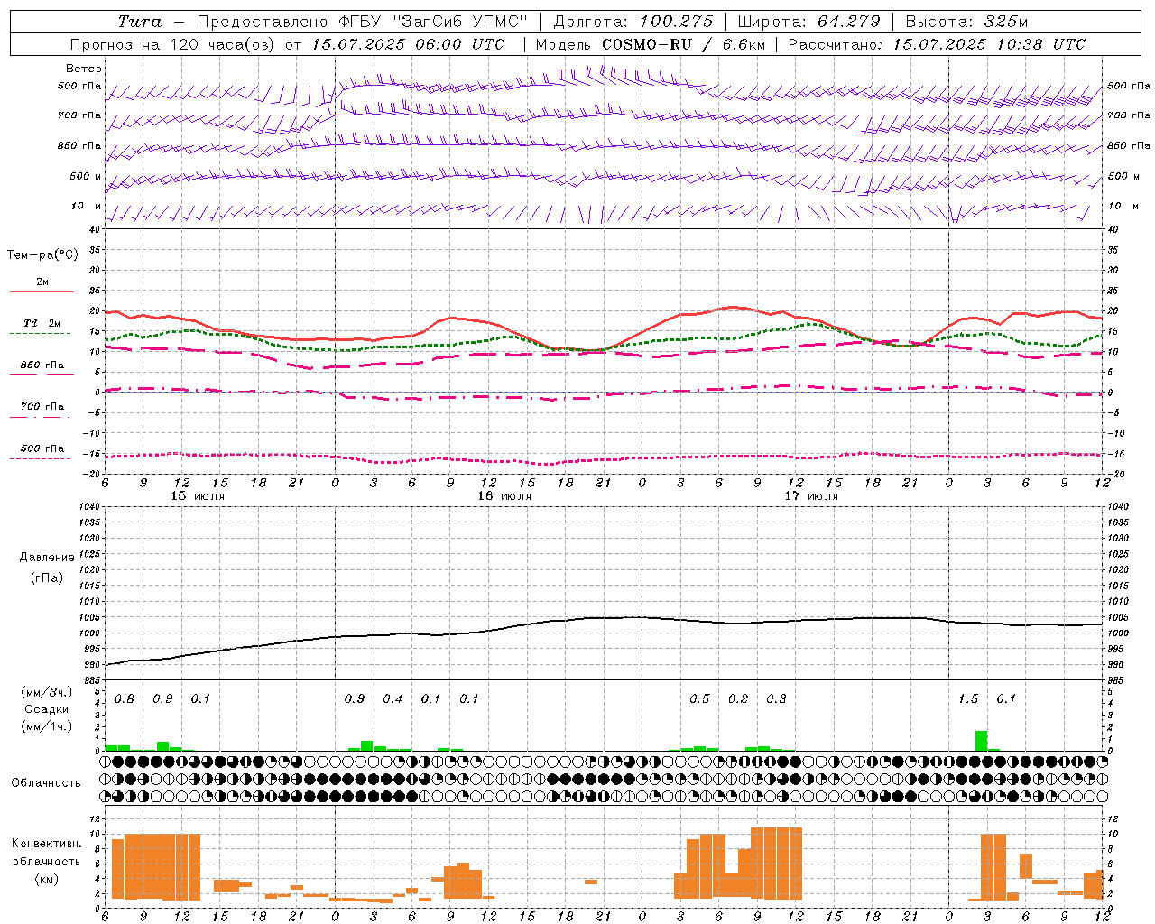Viewport: 1155px width, 924px height.
Task: Click the "Рассчитано: 15.07.2025 10:38 UTC" timestamp
Action: pos(937,44)
